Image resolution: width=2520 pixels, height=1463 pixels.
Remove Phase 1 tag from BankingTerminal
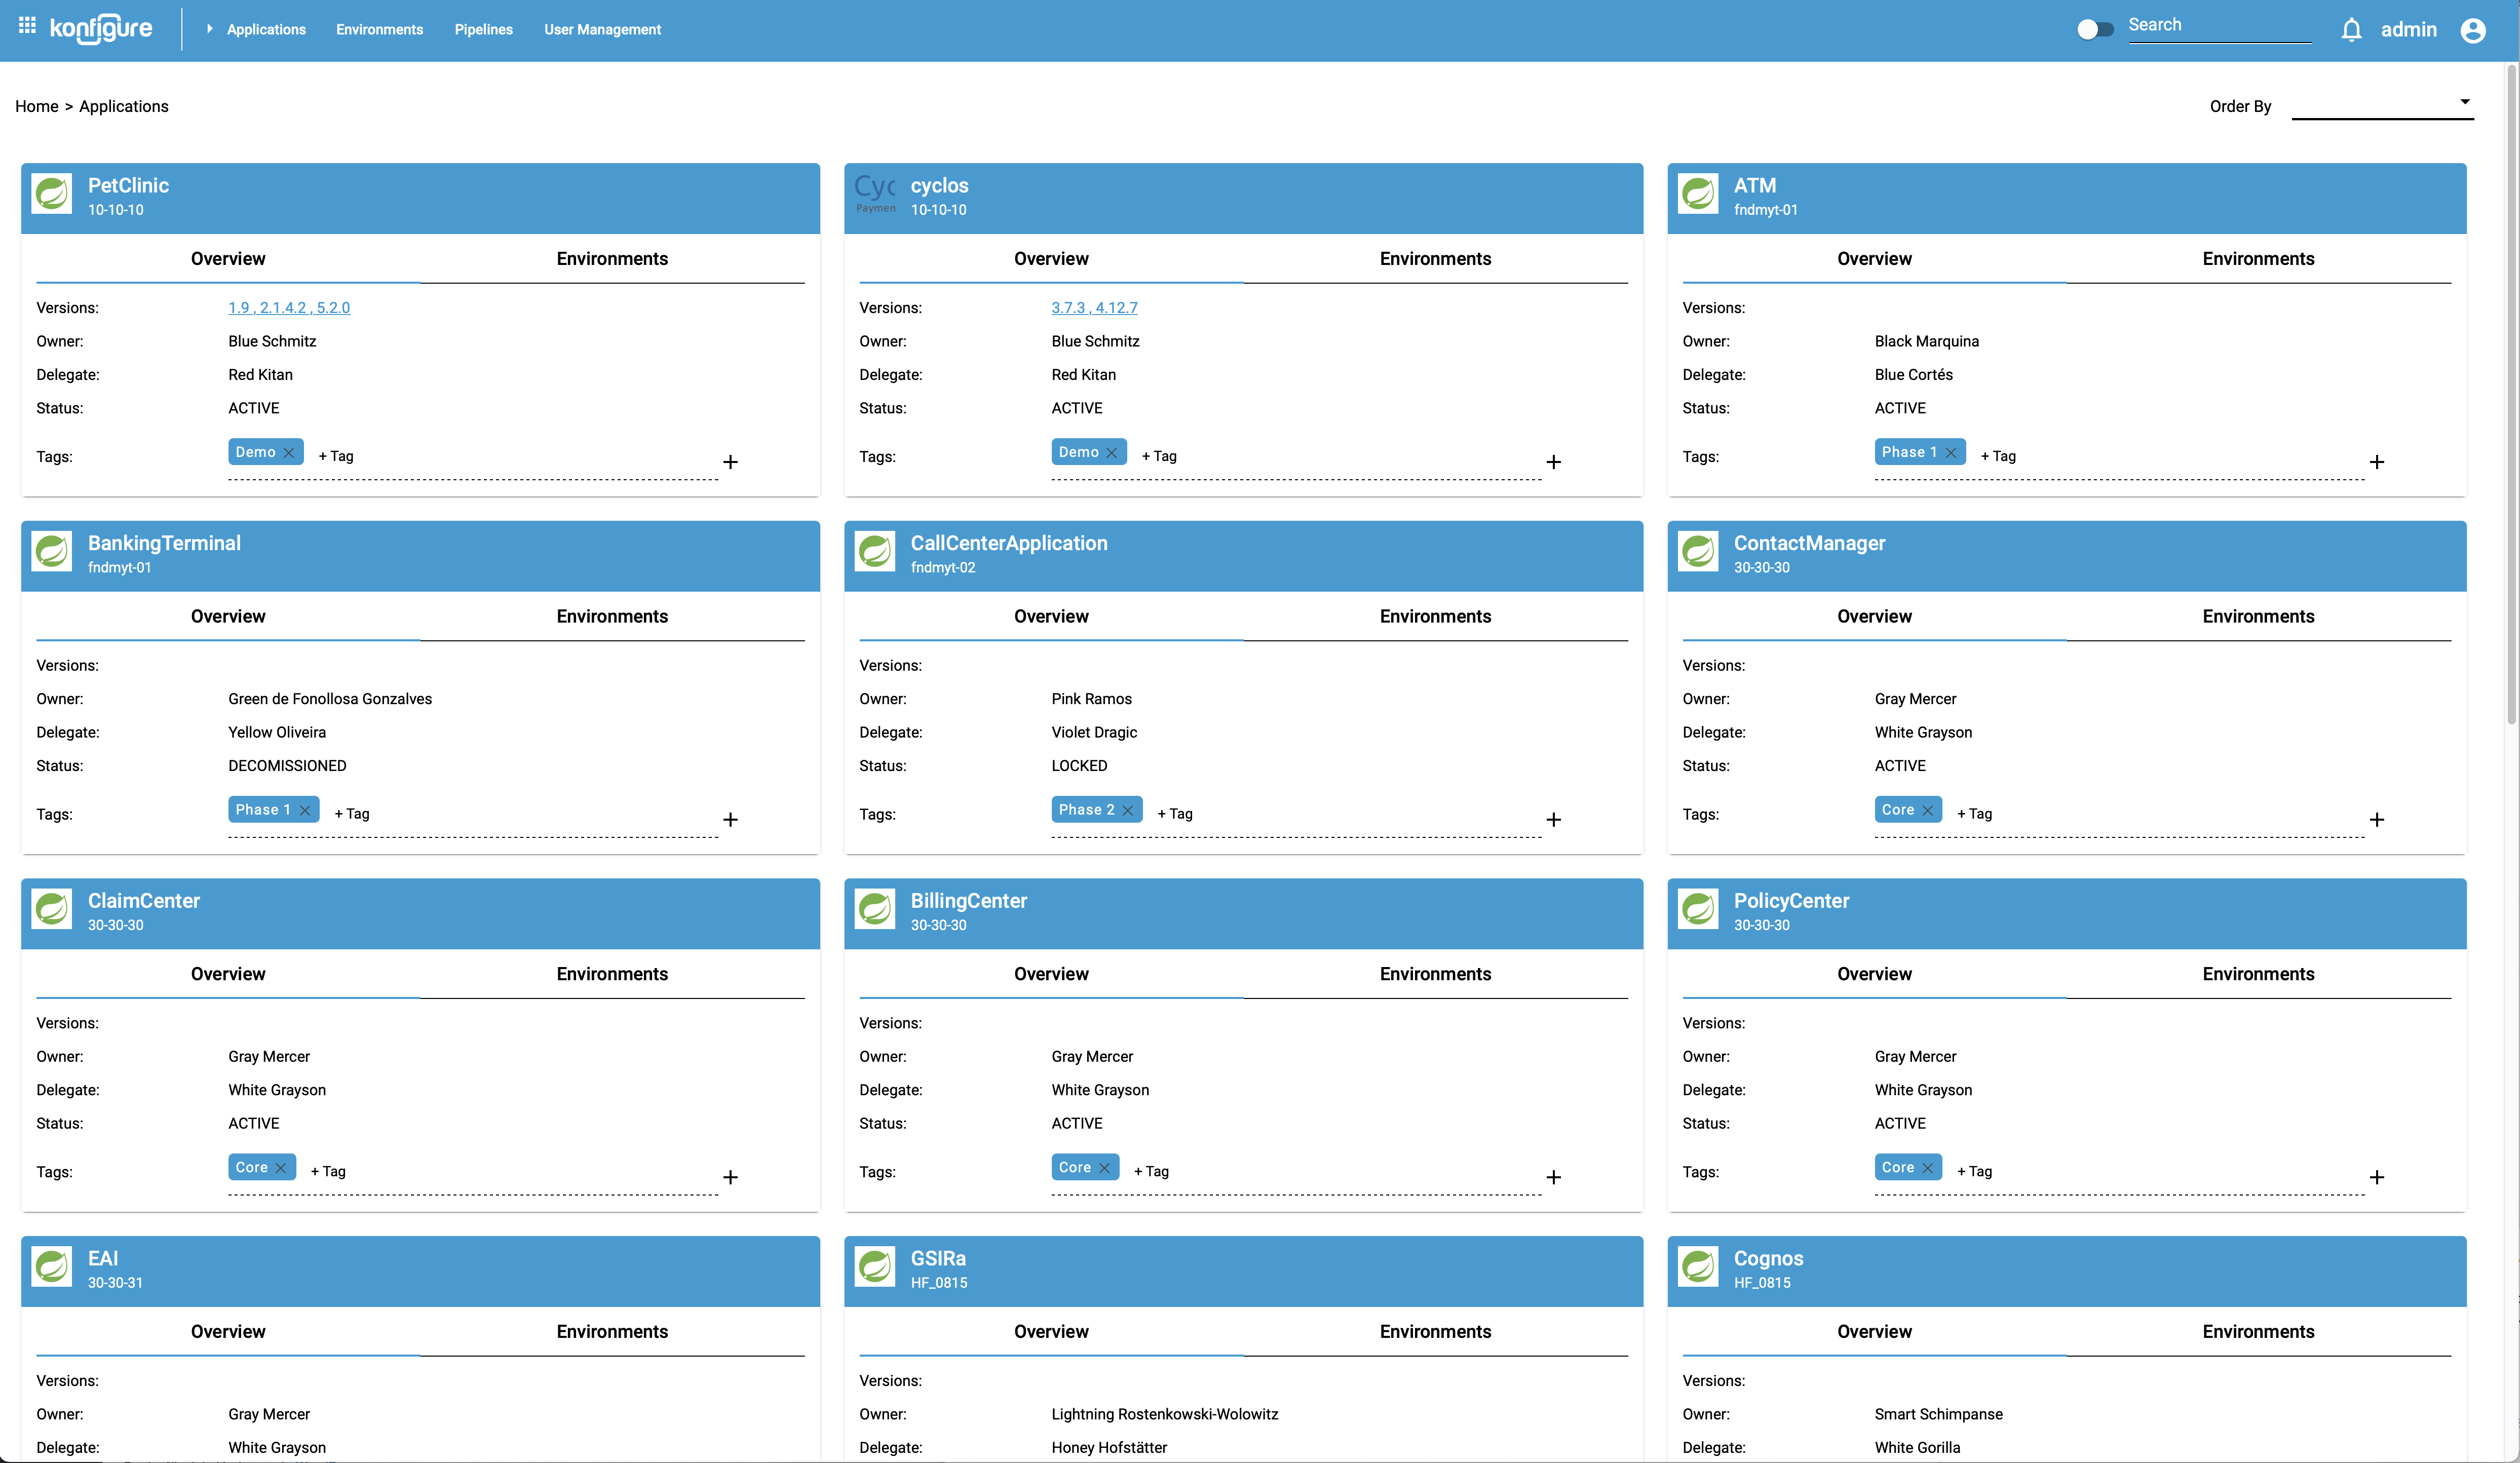click(305, 810)
